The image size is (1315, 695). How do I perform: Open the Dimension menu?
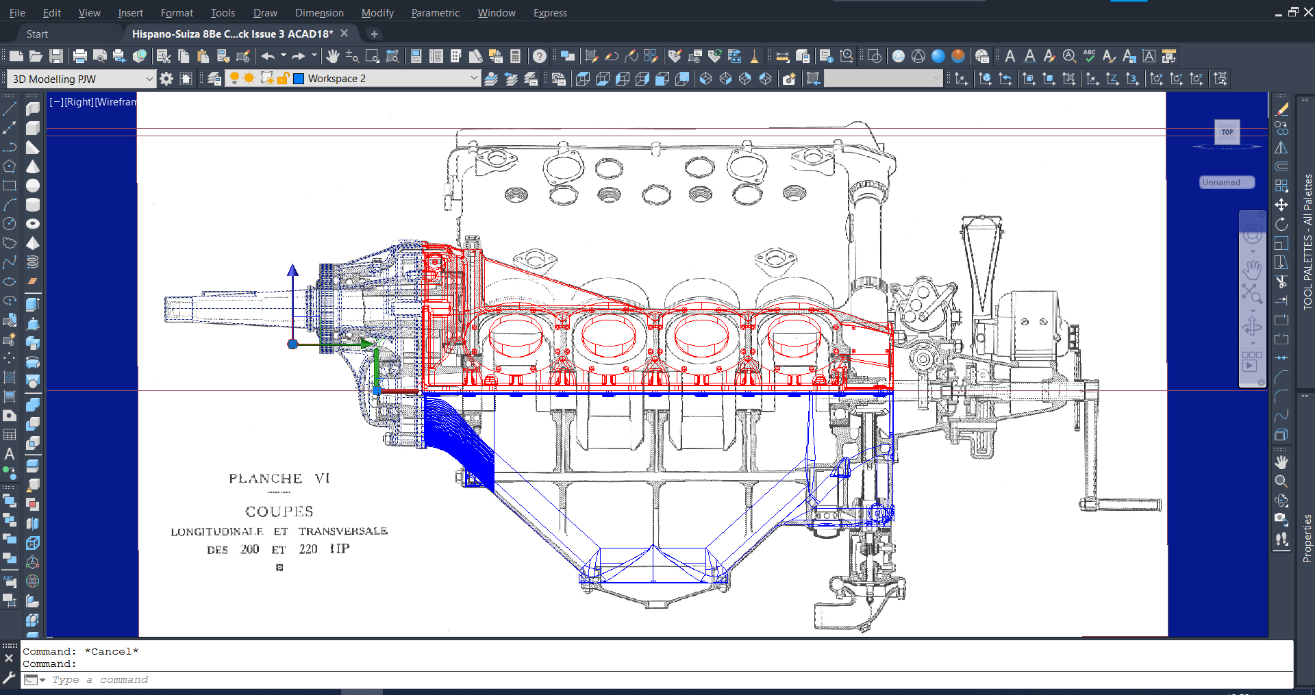[x=319, y=13]
